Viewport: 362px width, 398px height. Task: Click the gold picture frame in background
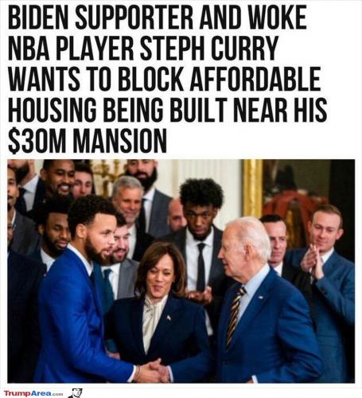[x=253, y=188]
